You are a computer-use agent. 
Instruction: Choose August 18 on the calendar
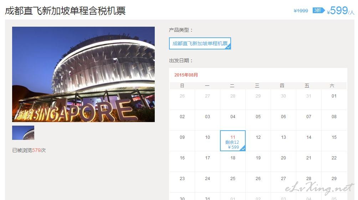(232, 162)
